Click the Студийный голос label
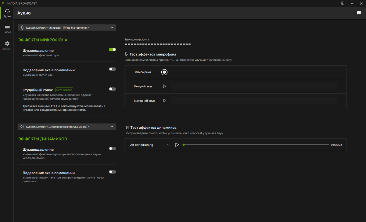The height and width of the screenshot is (222, 366). [38, 90]
